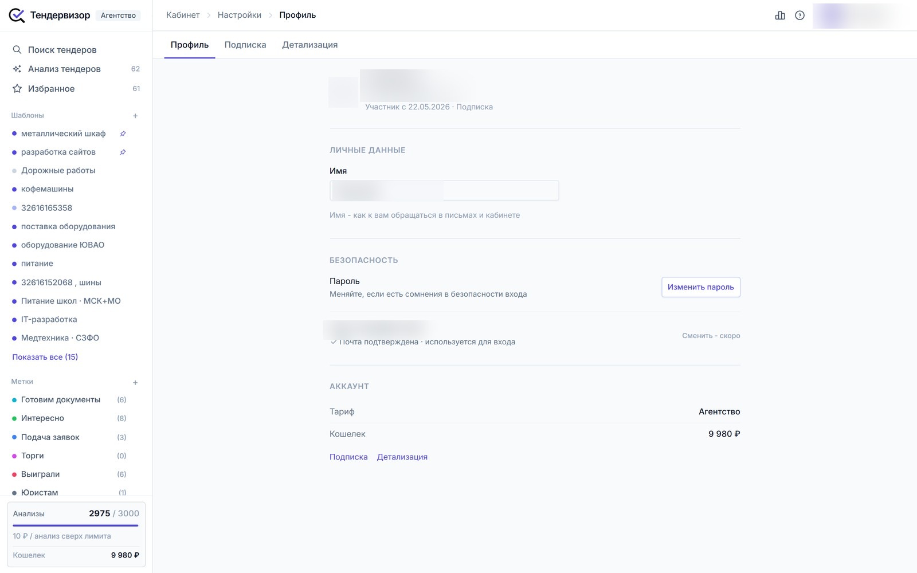Click the Сменить - скоро text
Image resolution: width=917 pixels, height=573 pixels.
(711, 336)
